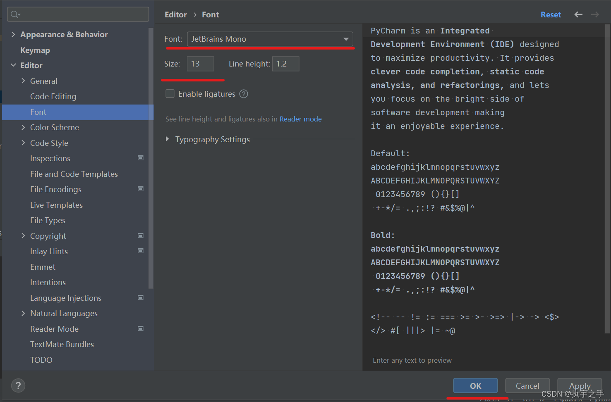Click the project-level icon next to Copyright
Image resolution: width=611 pixels, height=402 pixels.
[x=141, y=235]
